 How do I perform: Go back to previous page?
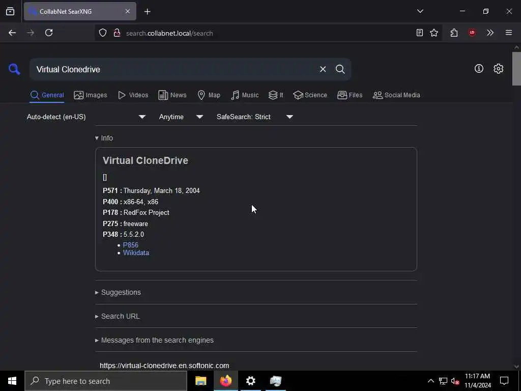pos(12,33)
